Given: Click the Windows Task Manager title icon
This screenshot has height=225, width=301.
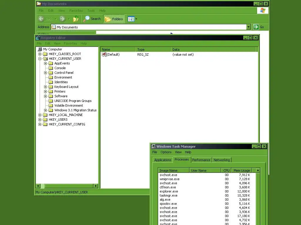Looking at the screenshot, I should point(153,146).
